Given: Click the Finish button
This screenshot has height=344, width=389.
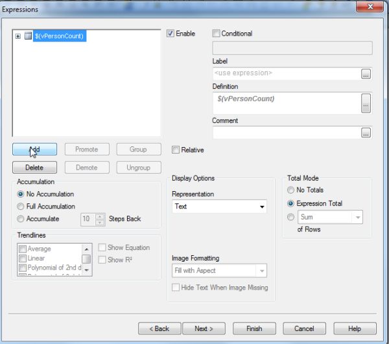Looking at the screenshot, I should [x=254, y=328].
